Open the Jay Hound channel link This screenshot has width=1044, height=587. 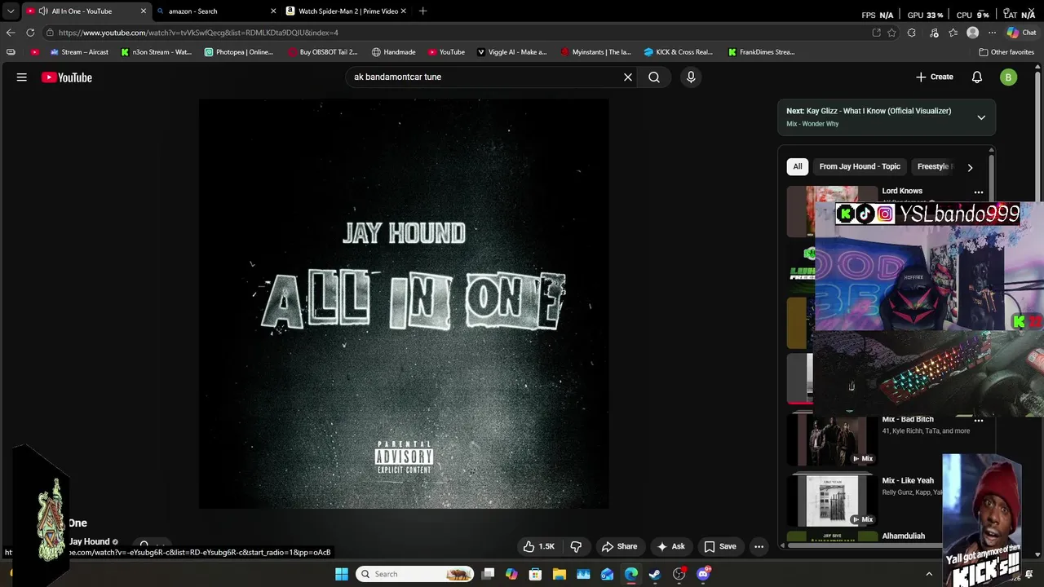[x=89, y=541]
